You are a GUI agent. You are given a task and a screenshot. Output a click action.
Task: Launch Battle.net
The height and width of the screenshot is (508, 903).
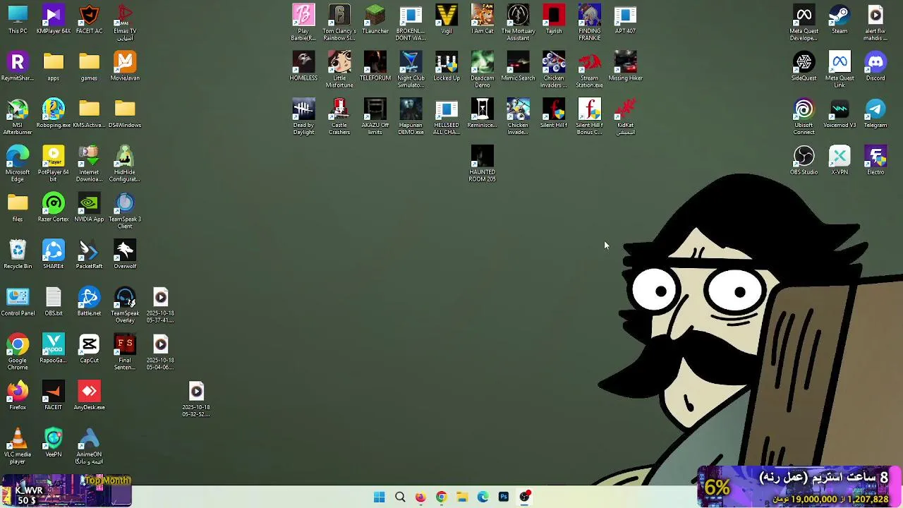[89, 302]
